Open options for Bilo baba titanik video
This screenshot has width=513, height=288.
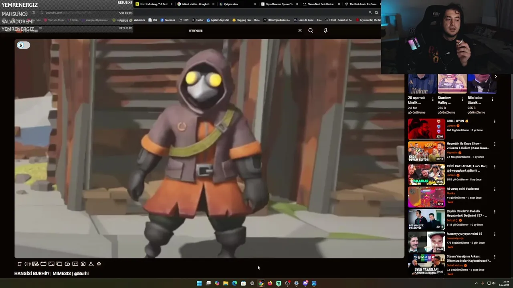click(x=493, y=99)
